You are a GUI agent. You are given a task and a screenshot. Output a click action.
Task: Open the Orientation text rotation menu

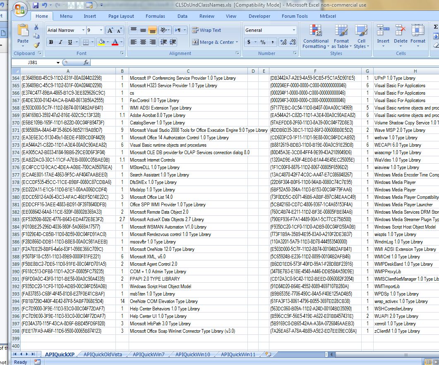165,30
